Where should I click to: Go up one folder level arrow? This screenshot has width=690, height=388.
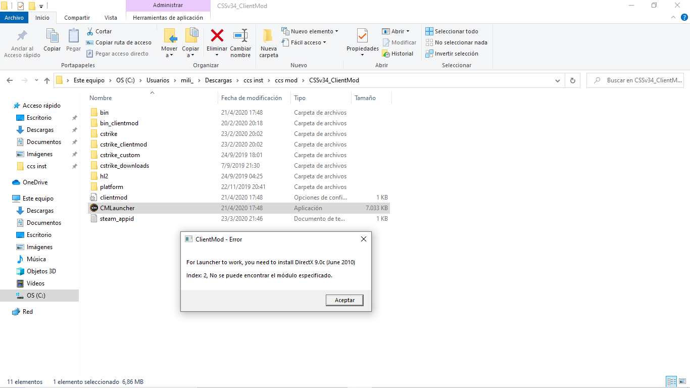point(47,80)
